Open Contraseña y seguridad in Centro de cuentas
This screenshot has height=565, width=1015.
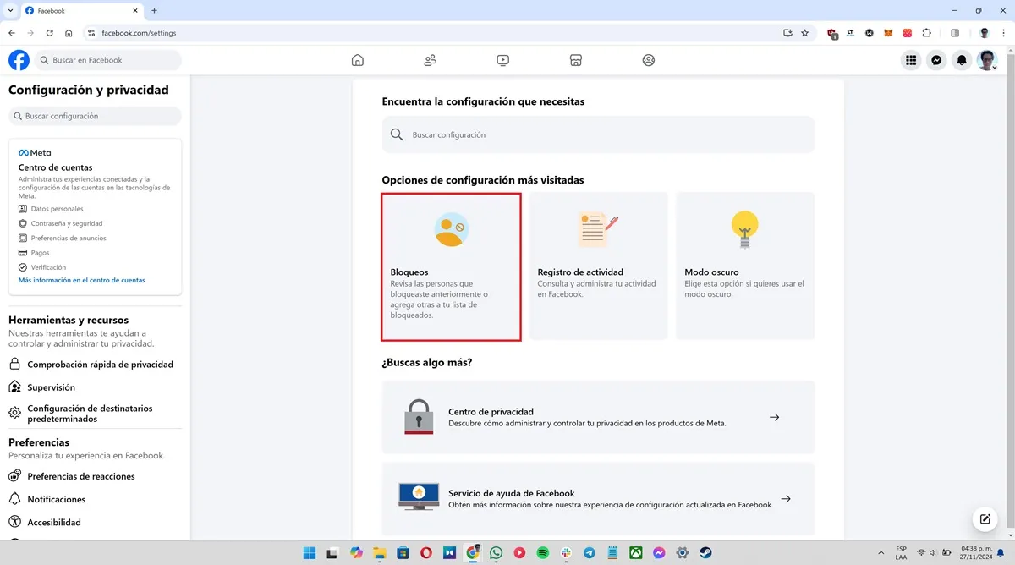(x=68, y=223)
